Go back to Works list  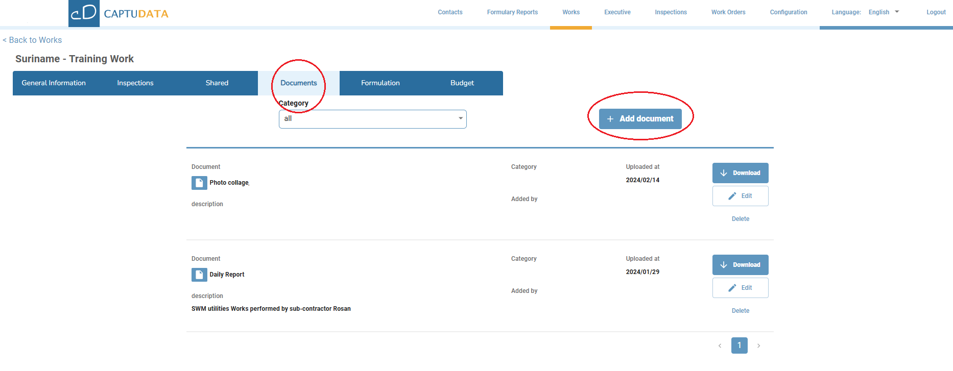pos(32,40)
